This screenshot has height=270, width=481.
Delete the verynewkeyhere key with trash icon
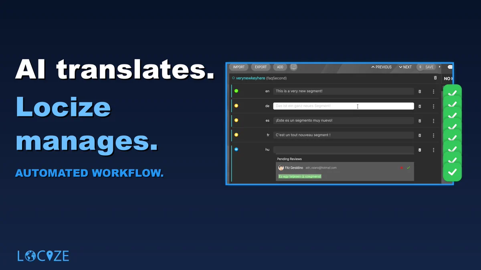[x=435, y=78]
